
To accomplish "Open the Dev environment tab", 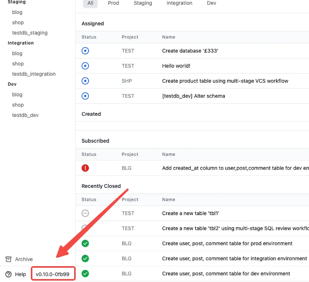I will (x=211, y=3).
